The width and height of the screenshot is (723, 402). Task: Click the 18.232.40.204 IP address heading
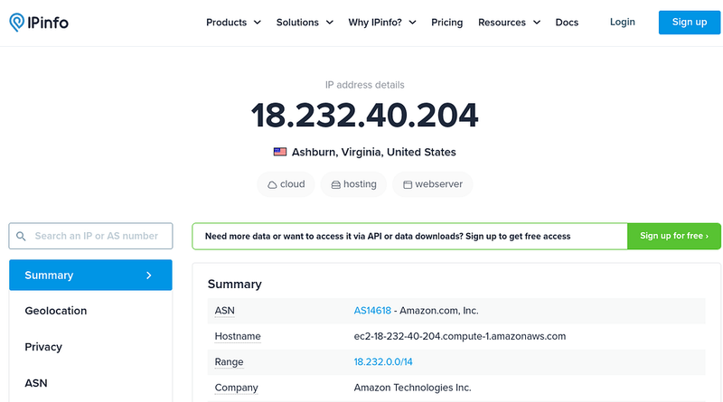pos(364,115)
